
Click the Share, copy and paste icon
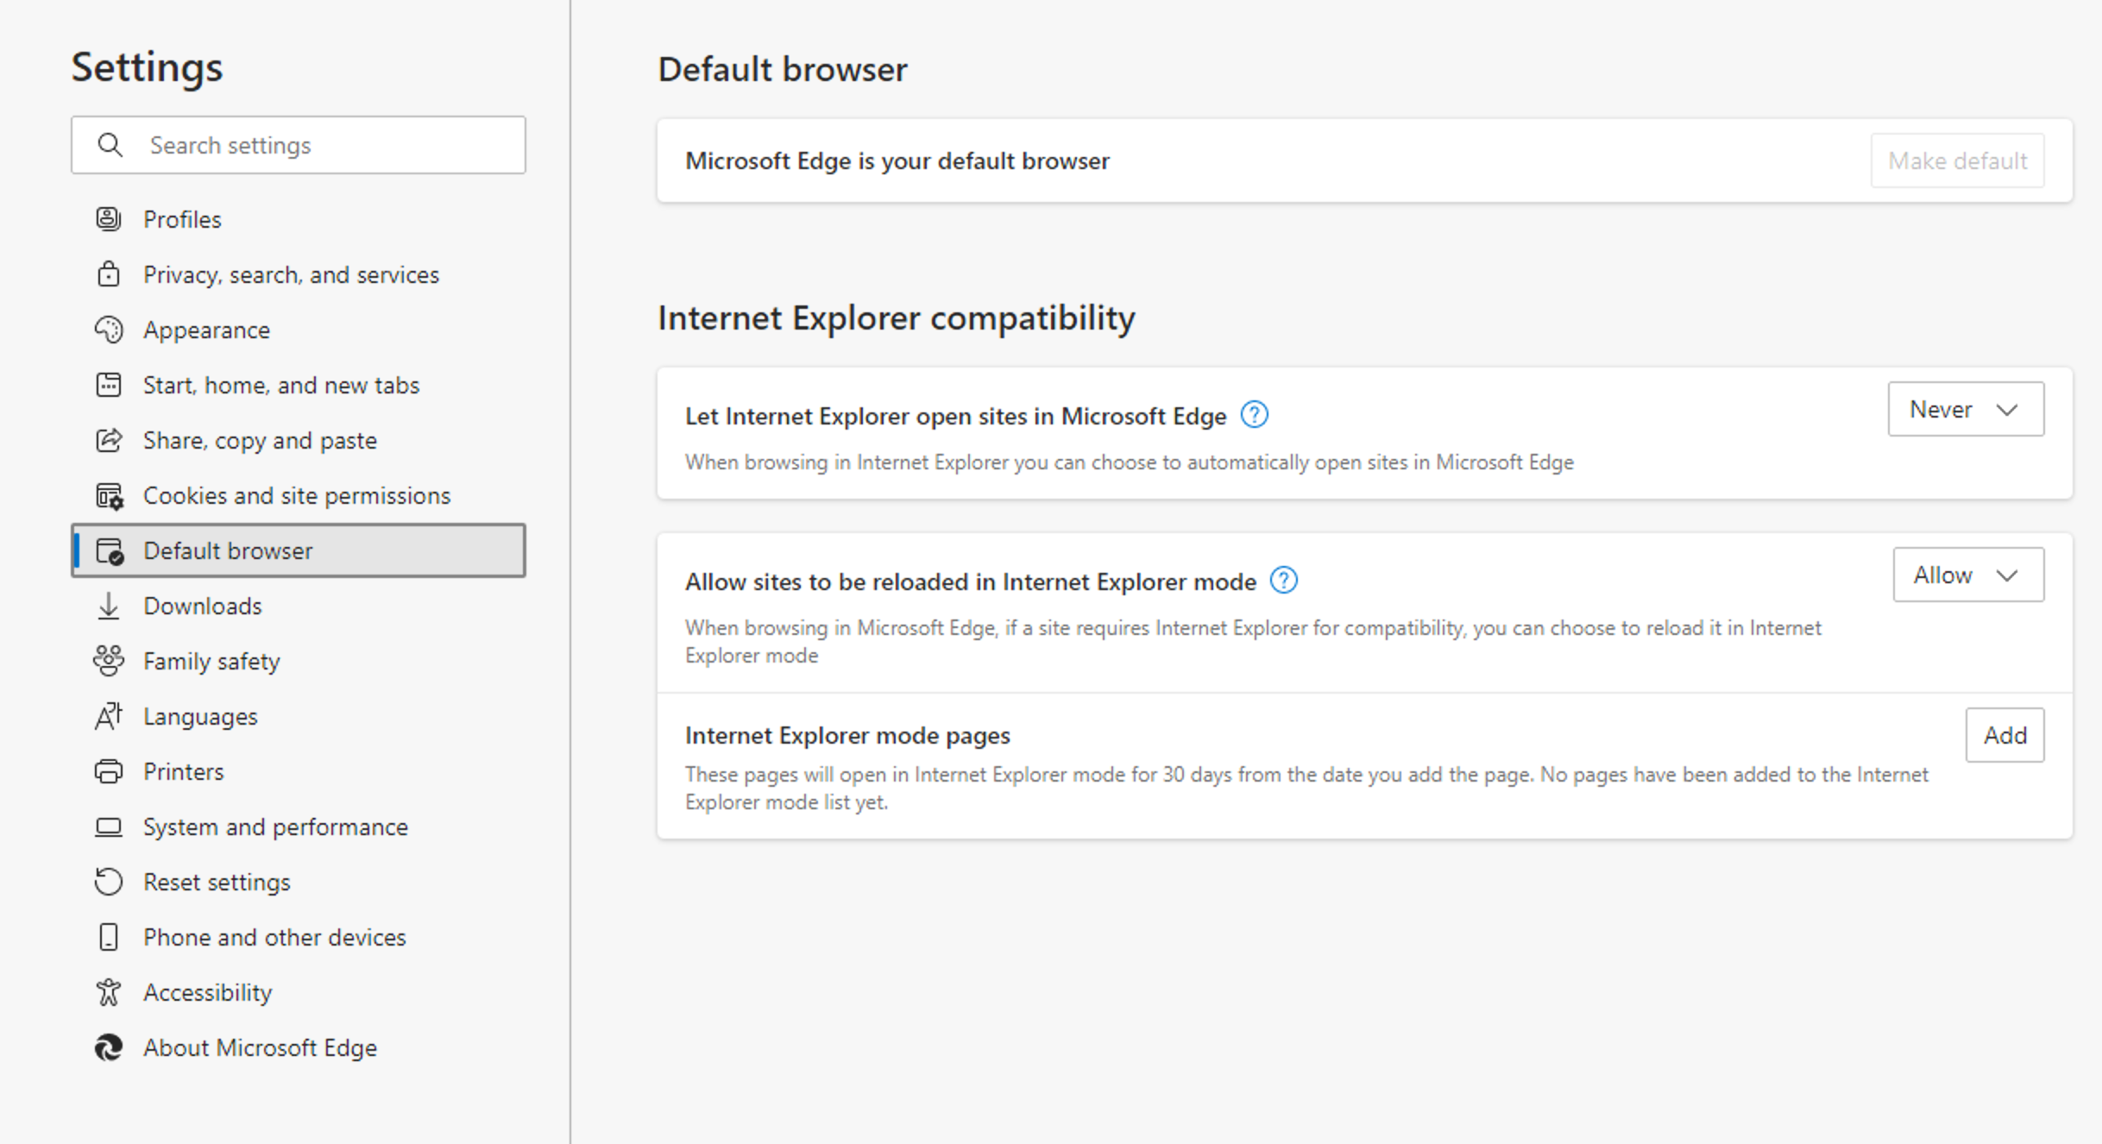coord(109,440)
